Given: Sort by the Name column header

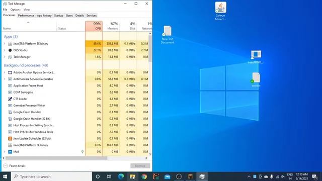Looking at the screenshot, I should pyautogui.click(x=29, y=26).
